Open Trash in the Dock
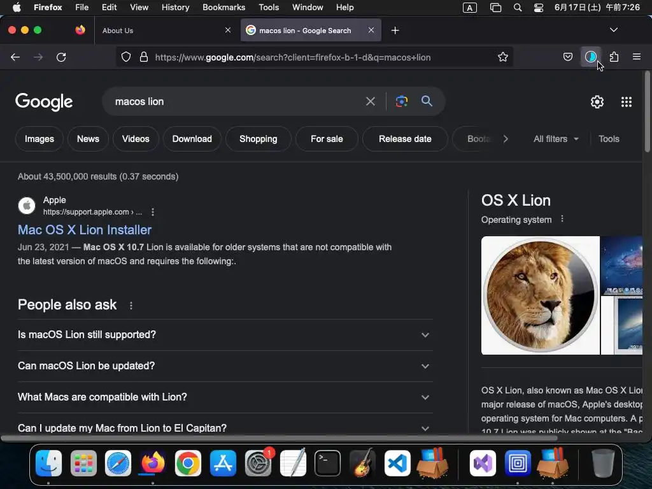The image size is (652, 489). pyautogui.click(x=603, y=464)
